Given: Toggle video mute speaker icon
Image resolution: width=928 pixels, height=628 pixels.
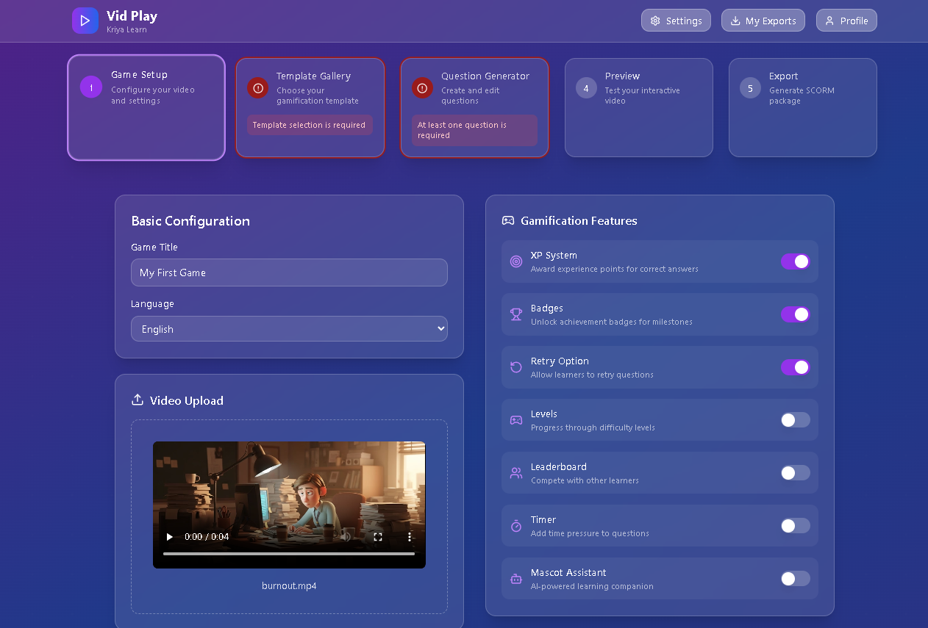Looking at the screenshot, I should 346,537.
